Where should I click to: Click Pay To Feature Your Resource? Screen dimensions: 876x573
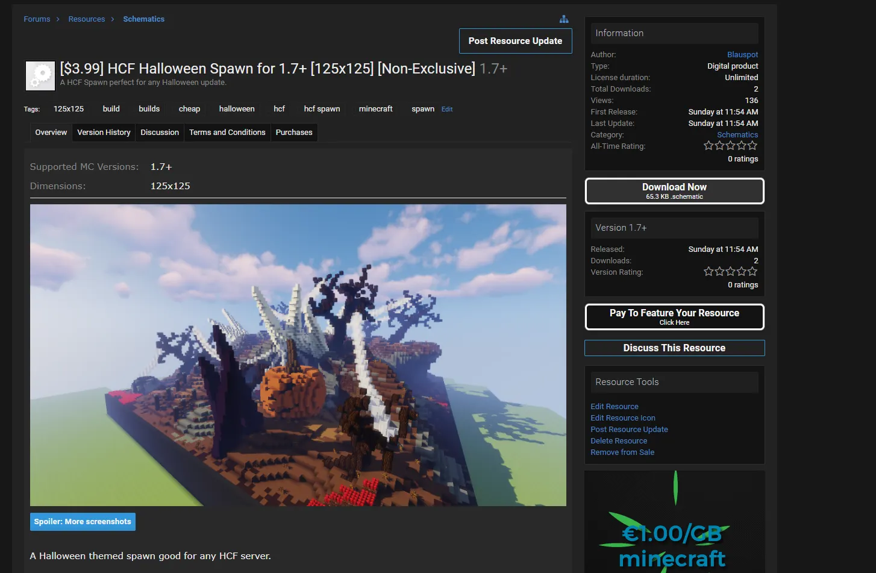click(x=675, y=317)
